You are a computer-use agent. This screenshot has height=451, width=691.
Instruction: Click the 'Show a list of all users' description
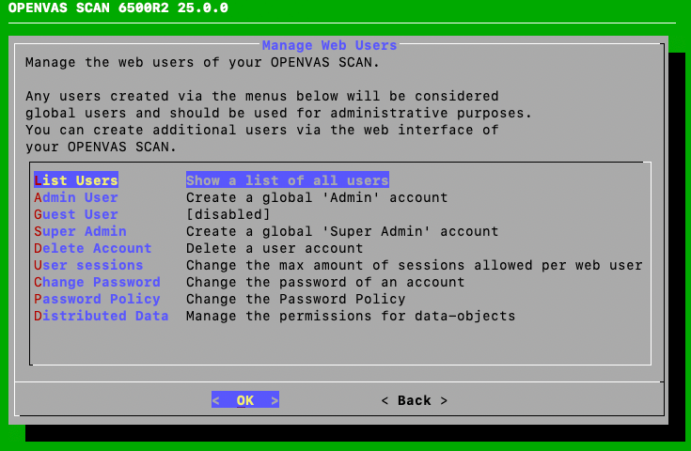point(287,180)
